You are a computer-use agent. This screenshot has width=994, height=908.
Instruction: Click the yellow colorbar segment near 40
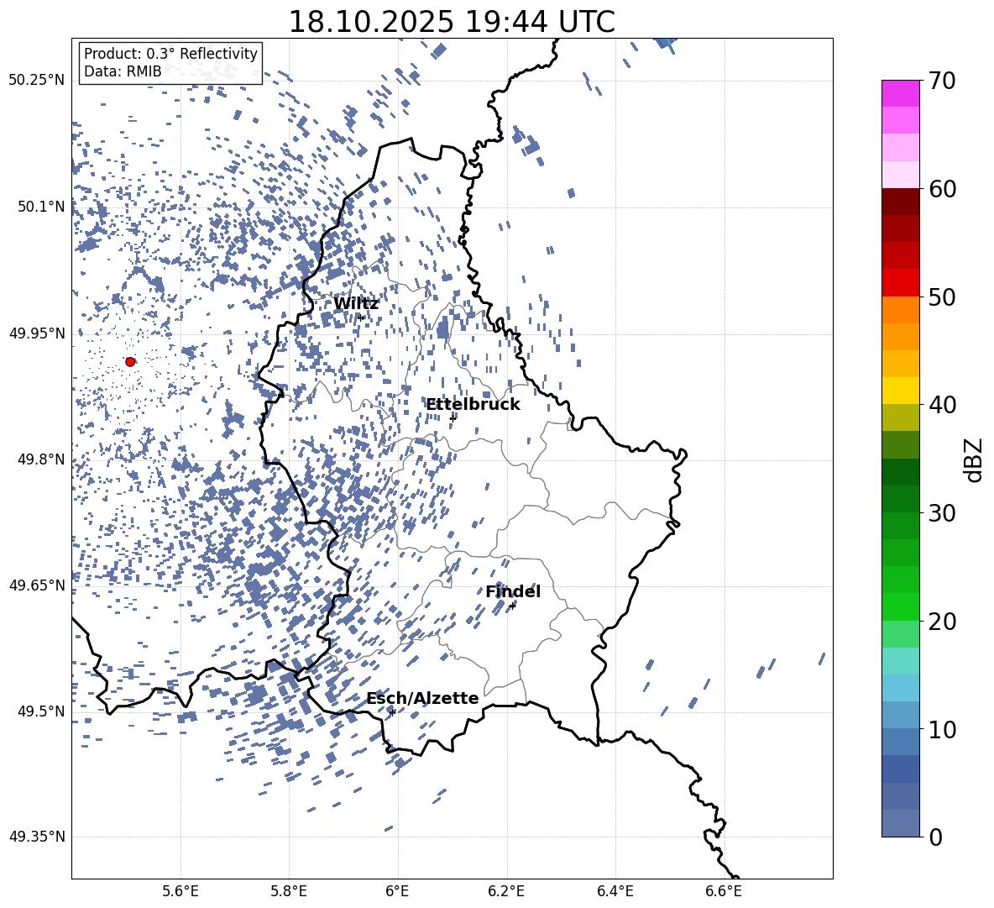tap(900, 391)
